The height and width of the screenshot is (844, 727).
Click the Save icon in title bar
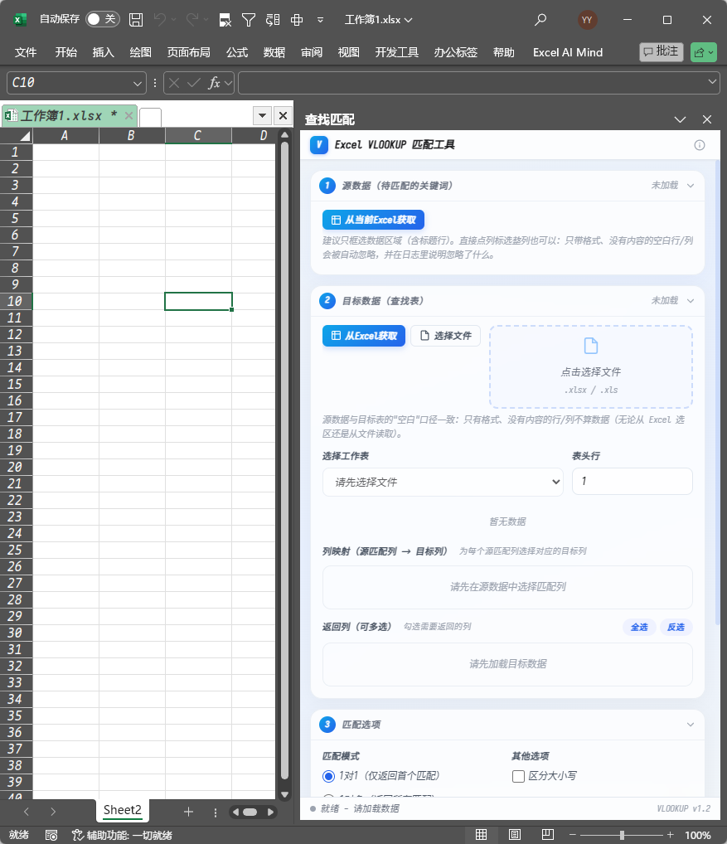(136, 20)
